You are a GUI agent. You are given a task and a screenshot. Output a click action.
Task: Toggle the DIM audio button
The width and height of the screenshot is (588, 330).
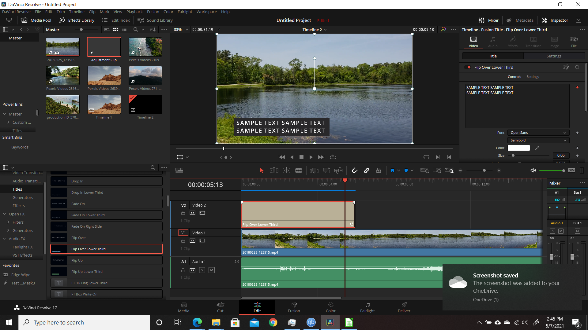tap(571, 170)
